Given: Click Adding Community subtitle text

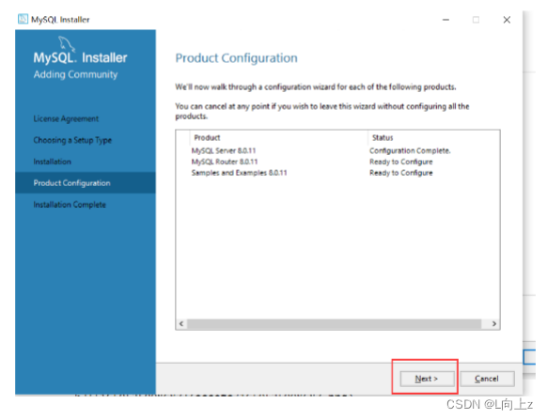Looking at the screenshot, I should pyautogui.click(x=76, y=74).
